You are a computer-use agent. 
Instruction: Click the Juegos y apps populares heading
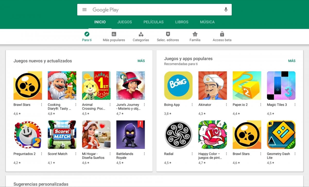point(188,59)
